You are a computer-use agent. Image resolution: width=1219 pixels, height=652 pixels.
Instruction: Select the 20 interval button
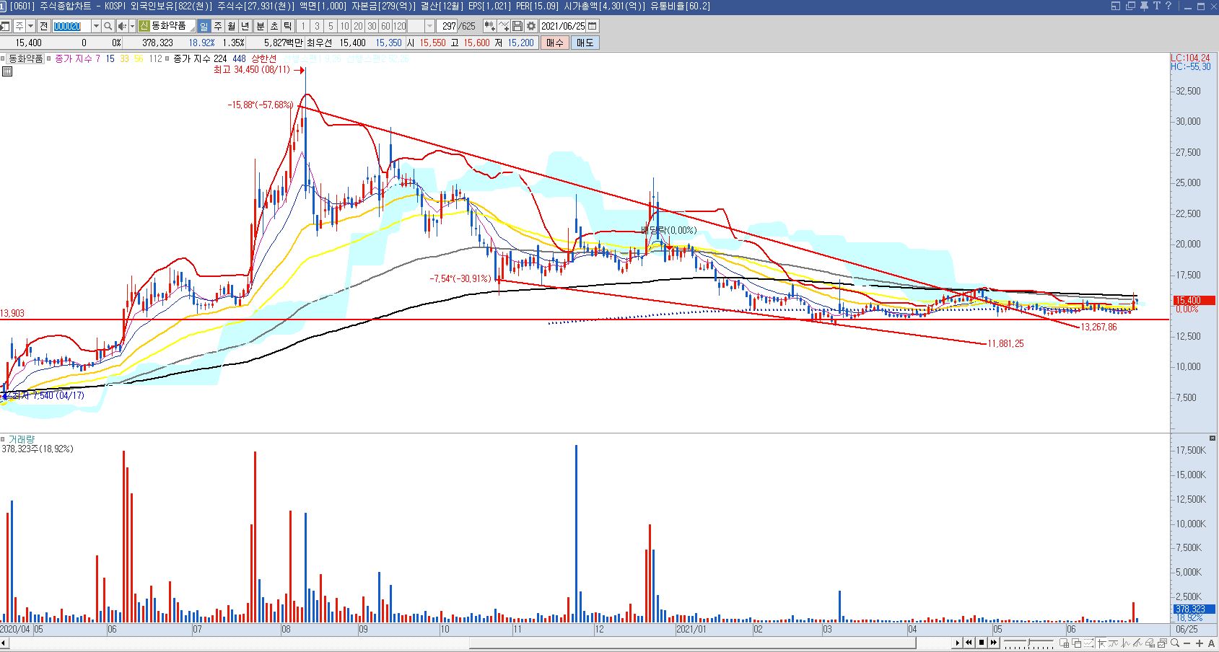click(358, 26)
